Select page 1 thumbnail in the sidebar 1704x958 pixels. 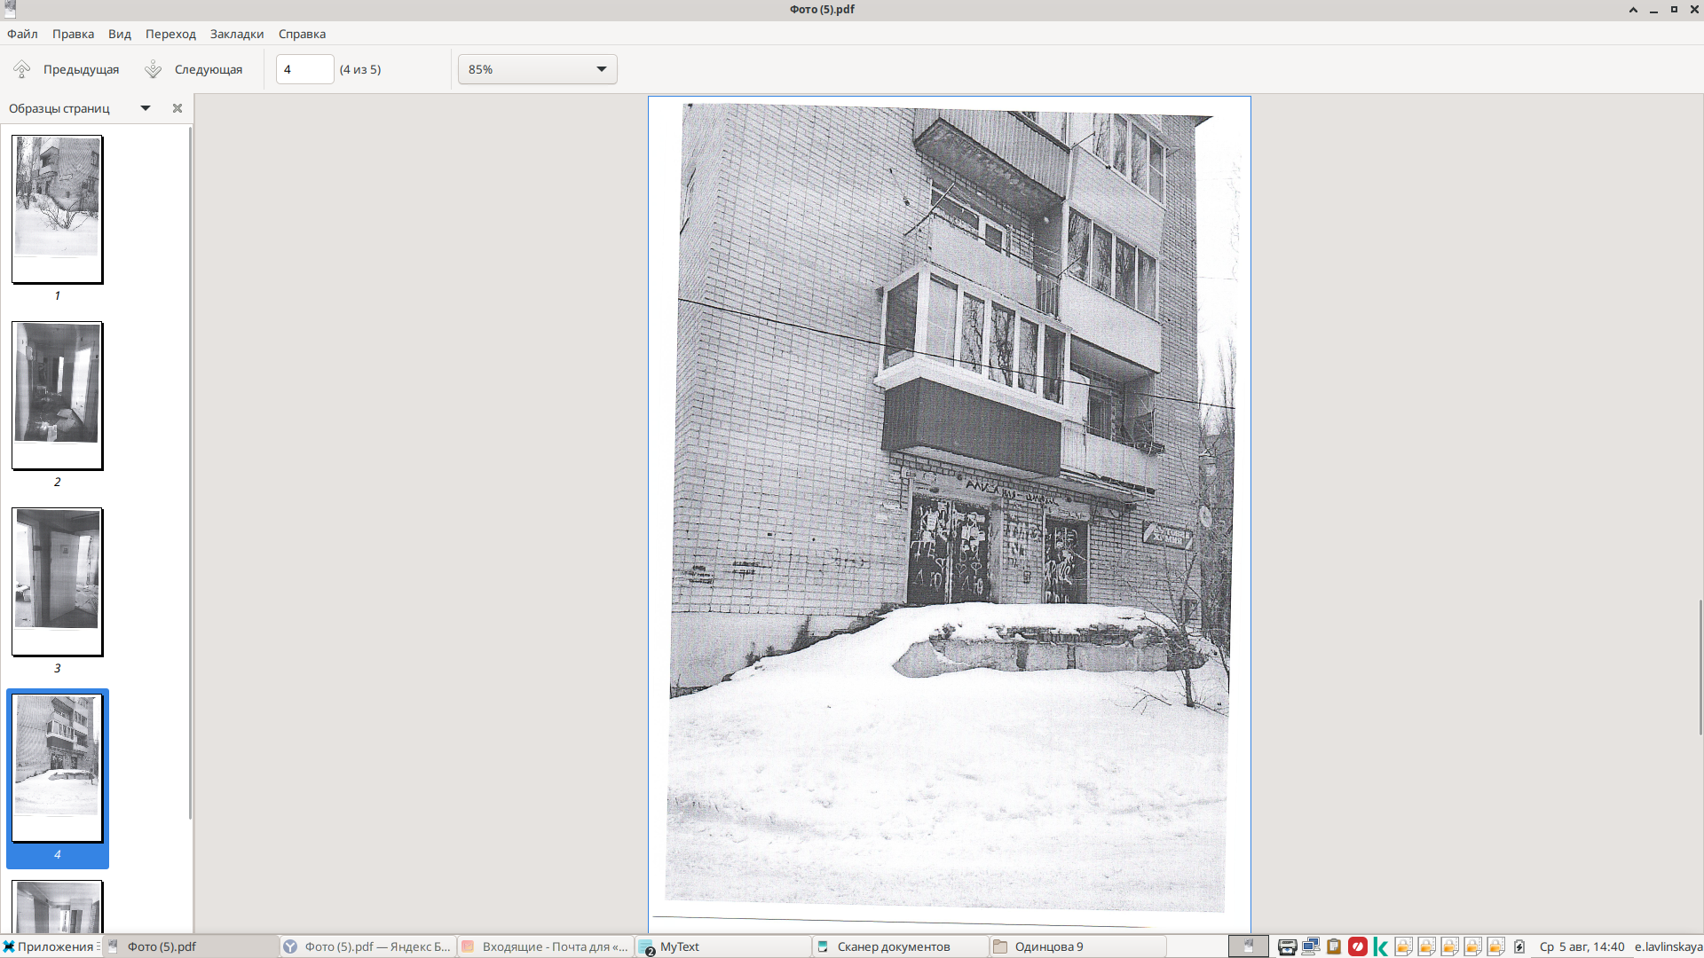[58, 209]
